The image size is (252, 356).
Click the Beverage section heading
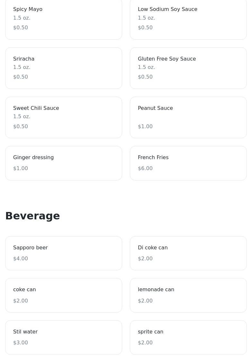tap(32, 216)
